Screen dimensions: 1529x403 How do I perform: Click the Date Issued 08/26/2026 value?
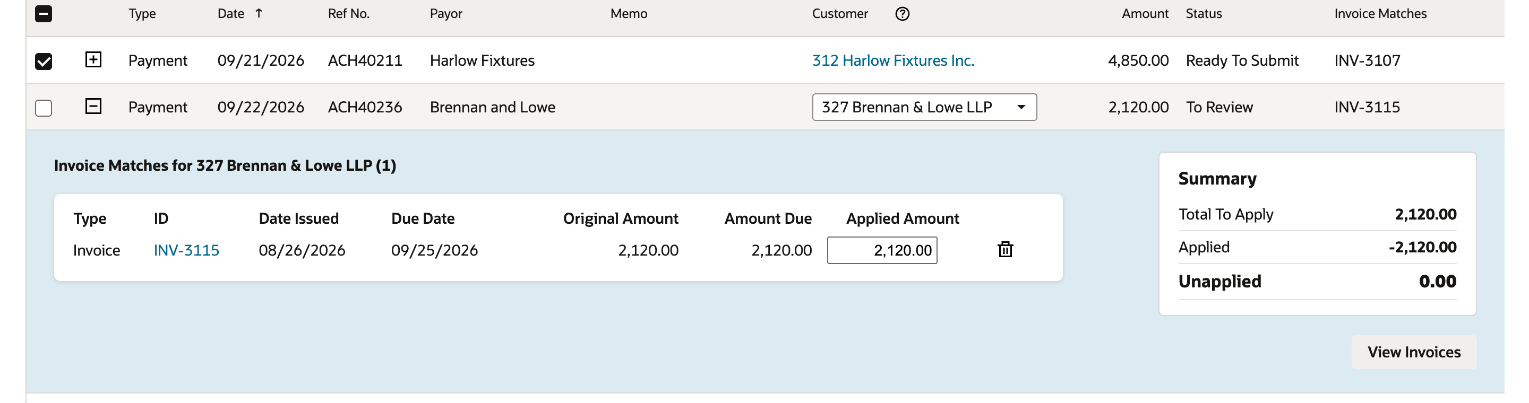click(302, 250)
